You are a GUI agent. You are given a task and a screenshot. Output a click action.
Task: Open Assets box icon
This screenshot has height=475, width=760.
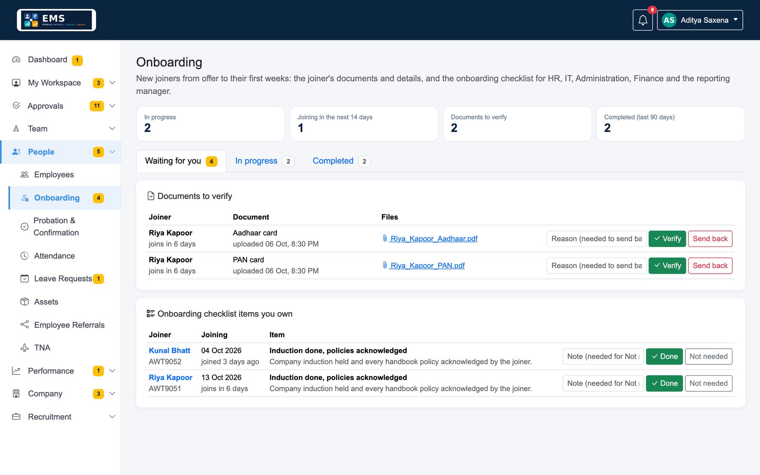coord(25,302)
